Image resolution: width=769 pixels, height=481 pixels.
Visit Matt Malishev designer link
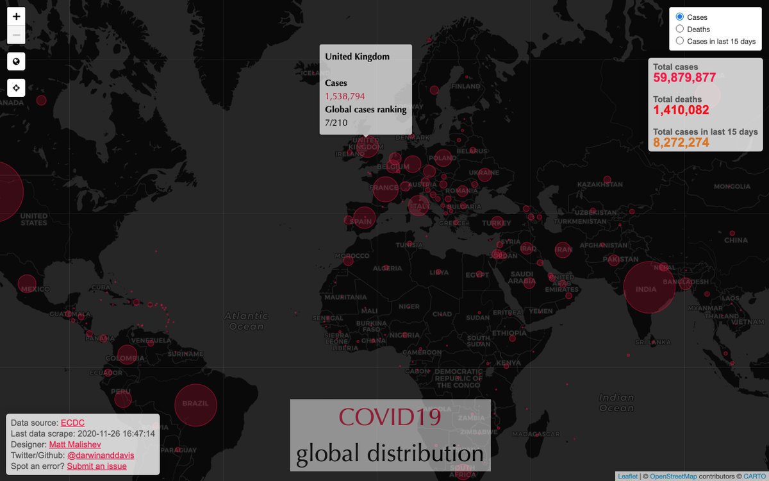tap(74, 444)
